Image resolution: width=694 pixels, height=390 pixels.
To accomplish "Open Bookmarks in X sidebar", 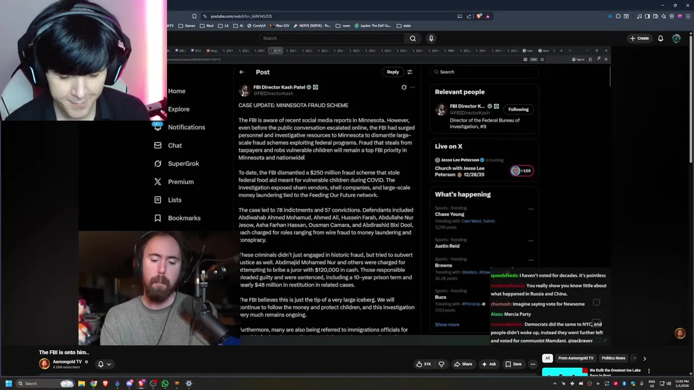I will (178, 218).
